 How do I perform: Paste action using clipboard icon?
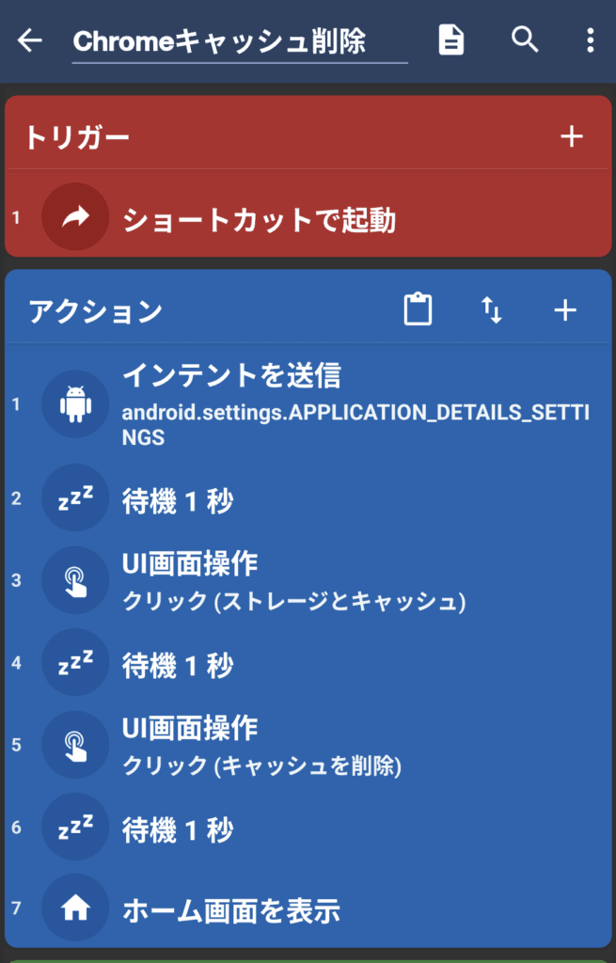pos(418,310)
